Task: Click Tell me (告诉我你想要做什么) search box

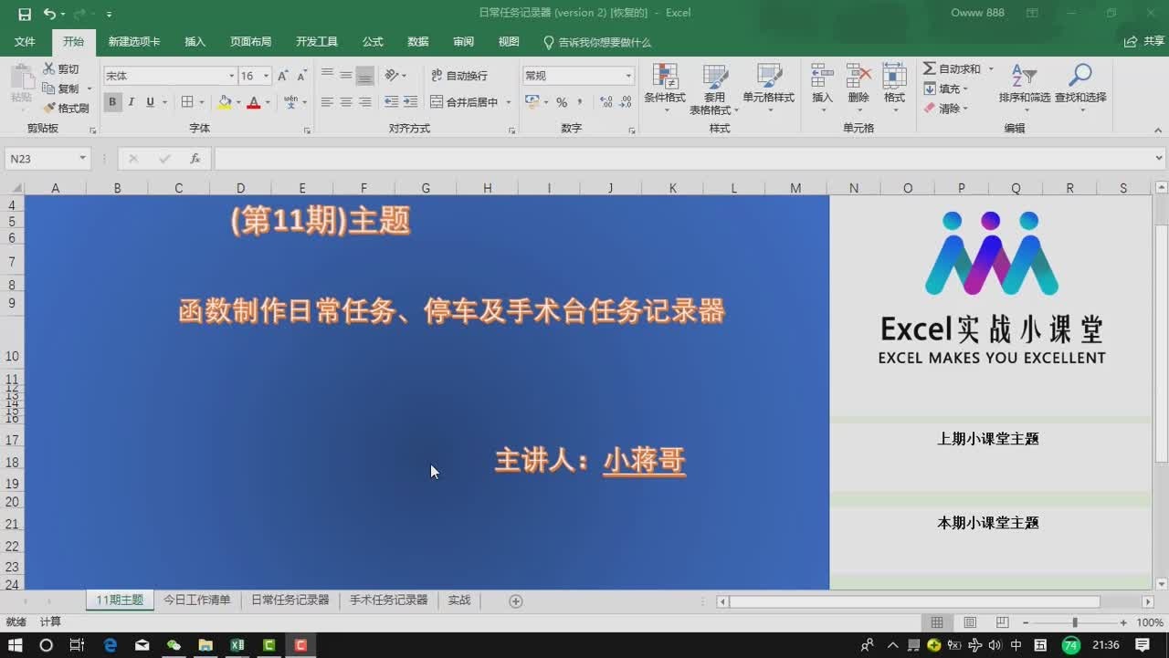Action: 597,42
